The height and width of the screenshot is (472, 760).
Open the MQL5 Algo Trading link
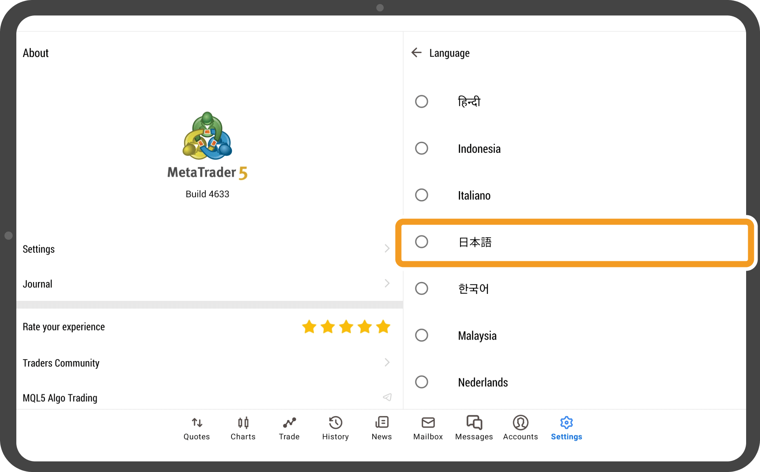(x=387, y=397)
